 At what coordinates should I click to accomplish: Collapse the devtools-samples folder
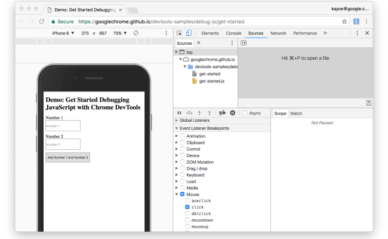(x=184, y=66)
